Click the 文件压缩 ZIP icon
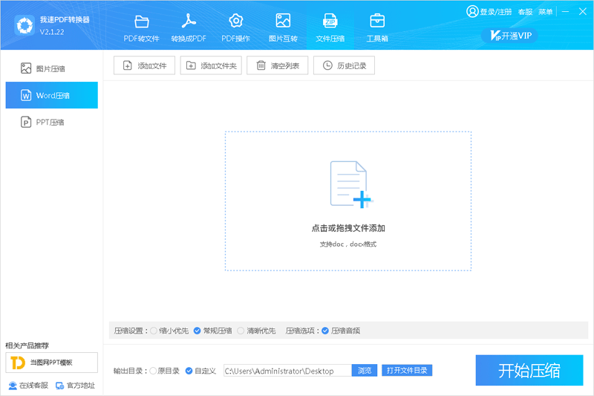Screen dimensions: 594x396 (x=330, y=22)
